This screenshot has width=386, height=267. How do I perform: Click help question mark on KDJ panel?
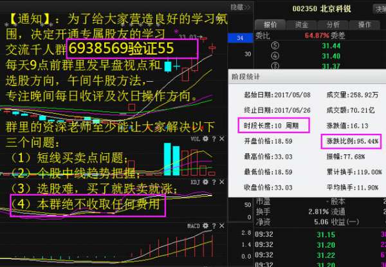215,183
